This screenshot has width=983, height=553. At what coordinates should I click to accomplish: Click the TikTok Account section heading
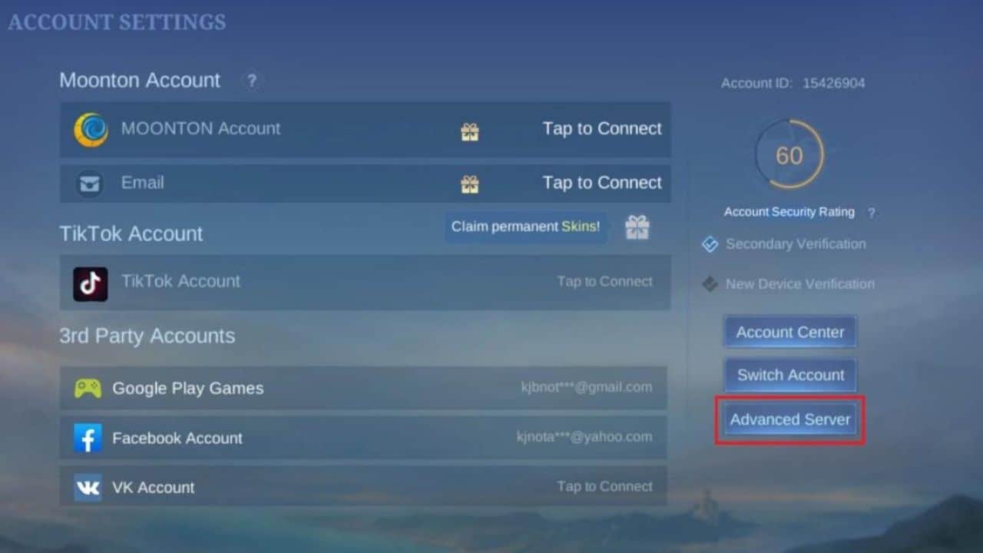[x=131, y=234]
